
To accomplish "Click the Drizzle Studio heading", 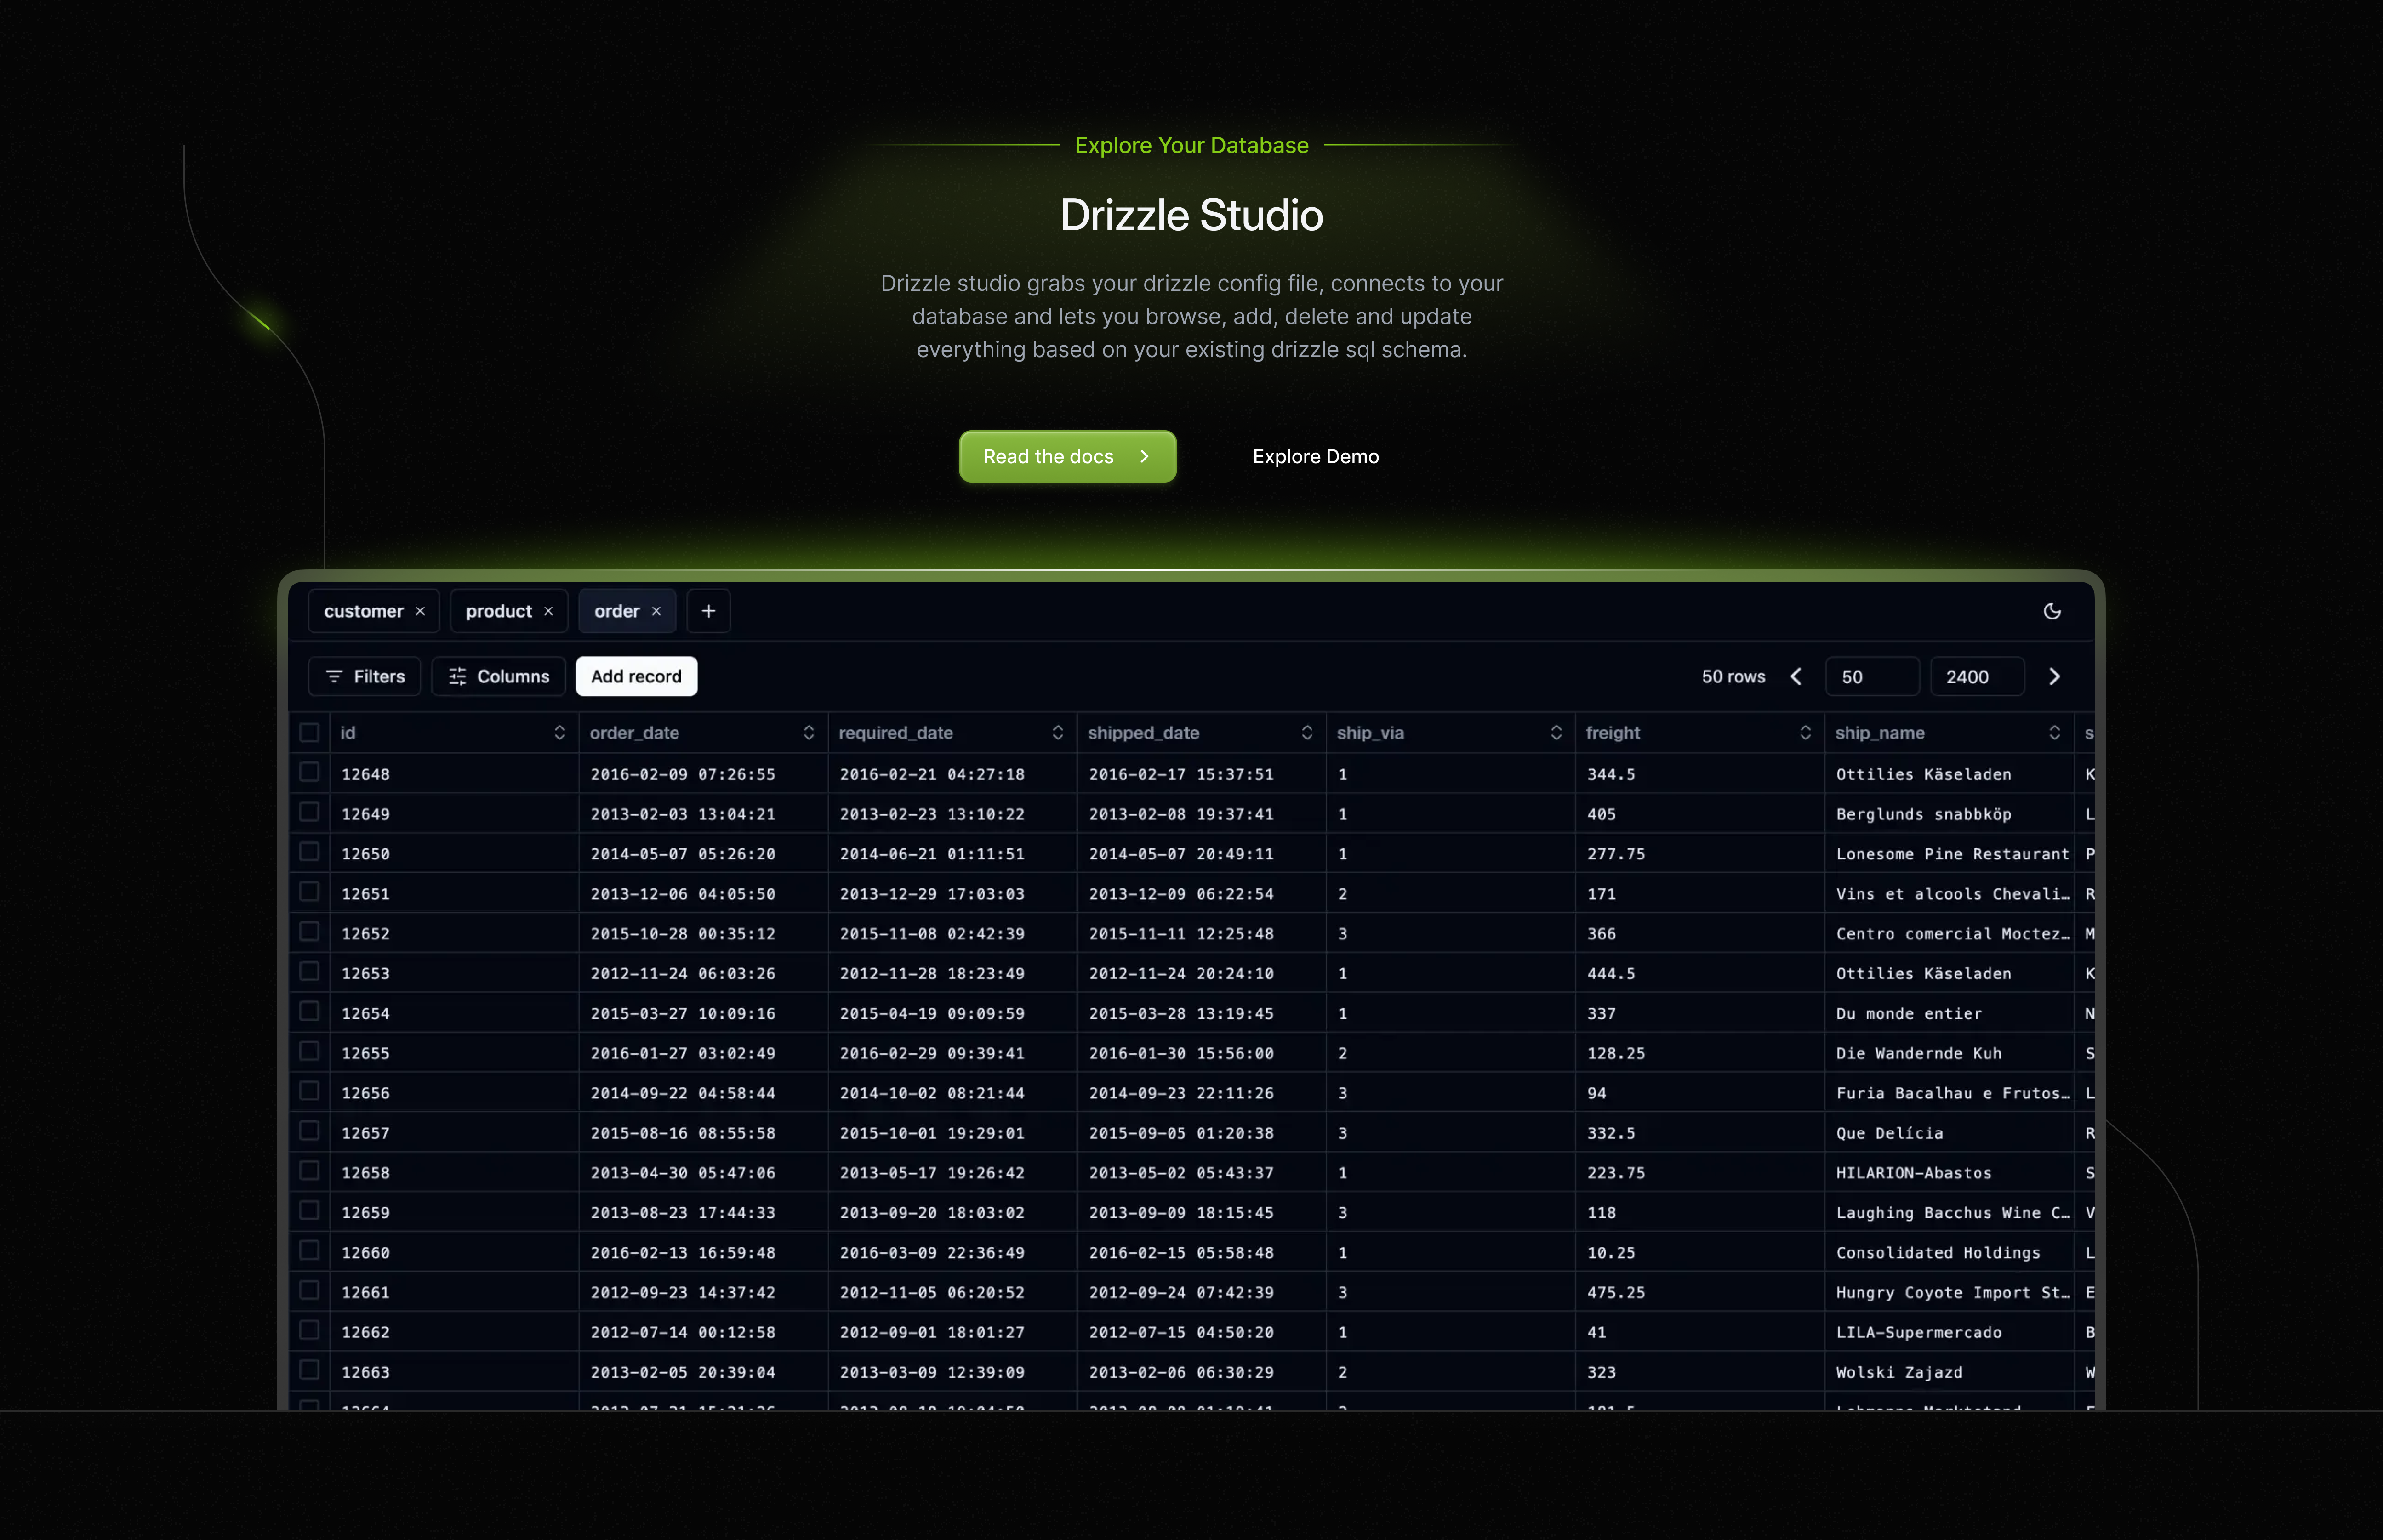I will click(1191, 215).
